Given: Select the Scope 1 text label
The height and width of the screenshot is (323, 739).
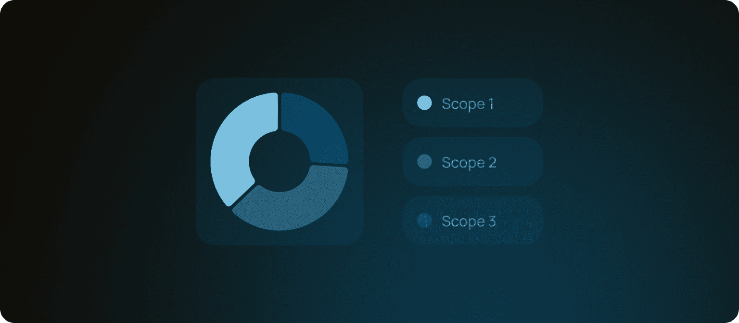Looking at the screenshot, I should pyautogui.click(x=468, y=104).
